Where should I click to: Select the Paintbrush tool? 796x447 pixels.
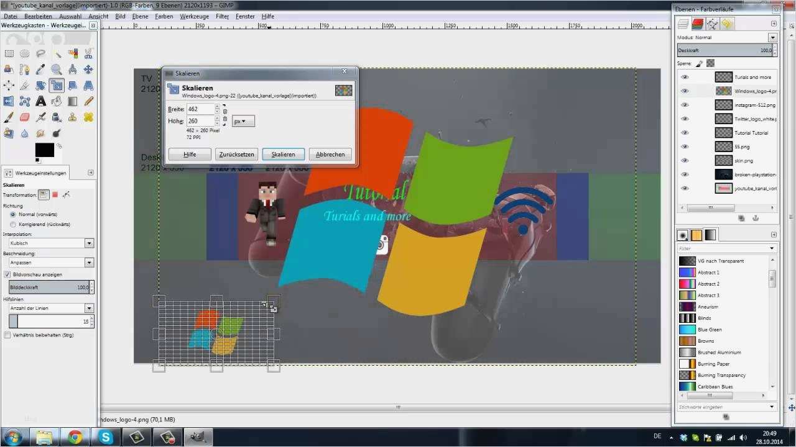tap(9, 117)
